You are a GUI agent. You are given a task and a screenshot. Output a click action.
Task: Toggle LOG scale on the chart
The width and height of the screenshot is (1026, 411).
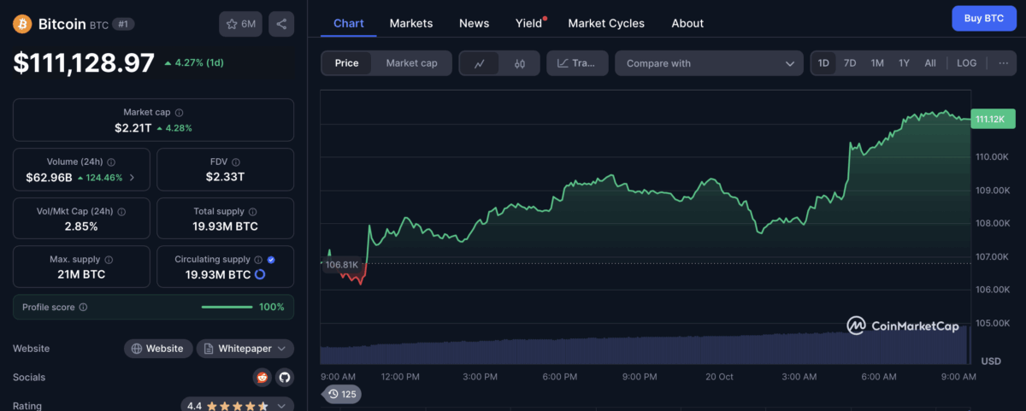point(966,63)
